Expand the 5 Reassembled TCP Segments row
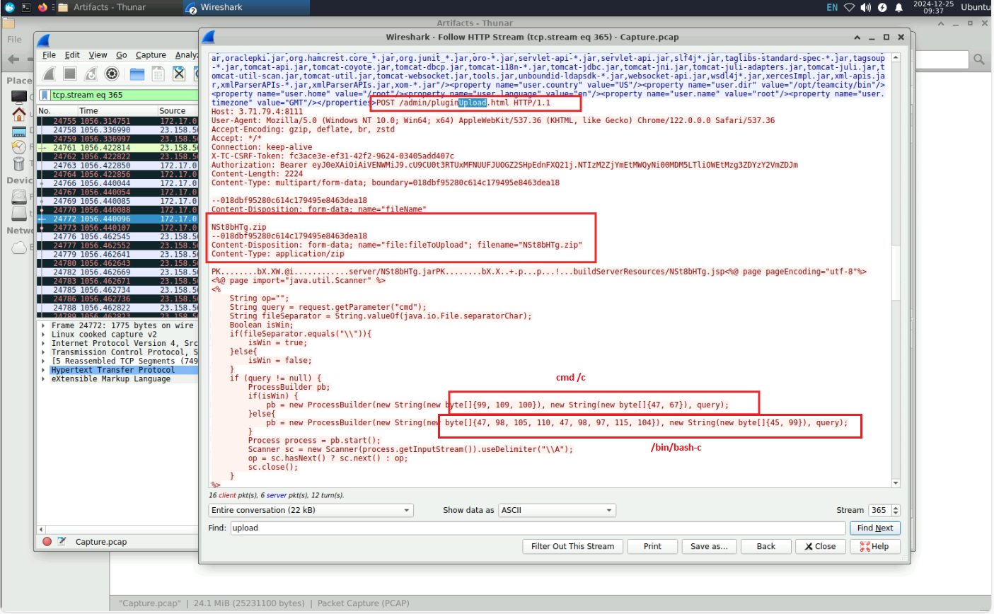The height and width of the screenshot is (614, 994). click(44, 361)
